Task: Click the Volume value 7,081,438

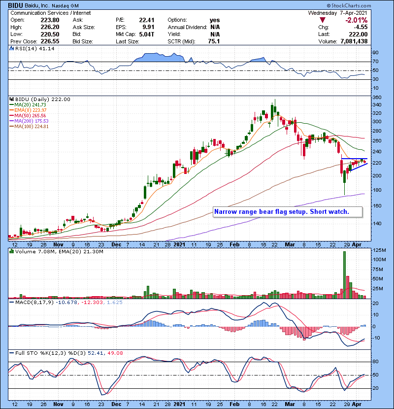Action: (x=354, y=41)
